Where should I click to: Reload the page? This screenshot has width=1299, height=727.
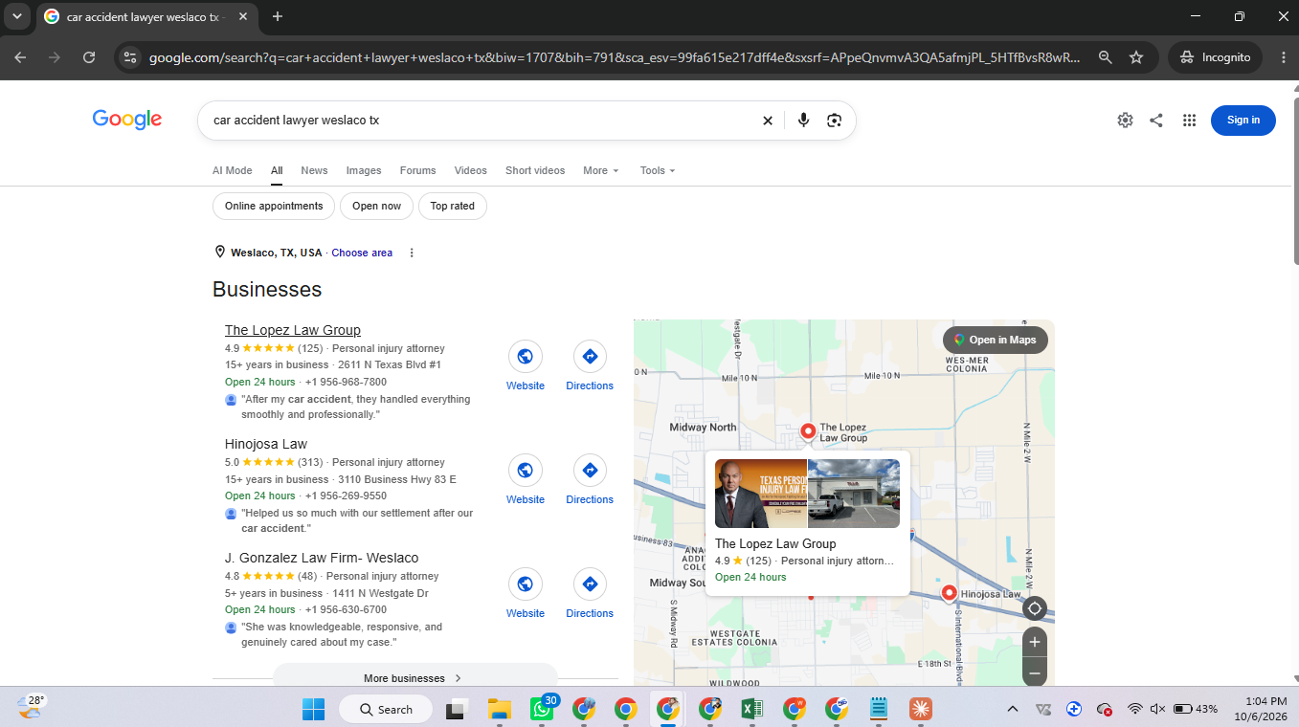click(x=89, y=57)
